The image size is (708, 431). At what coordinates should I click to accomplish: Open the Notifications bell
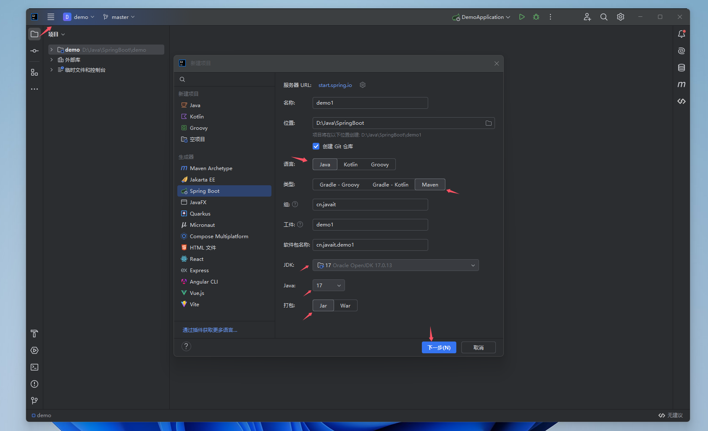click(x=682, y=34)
